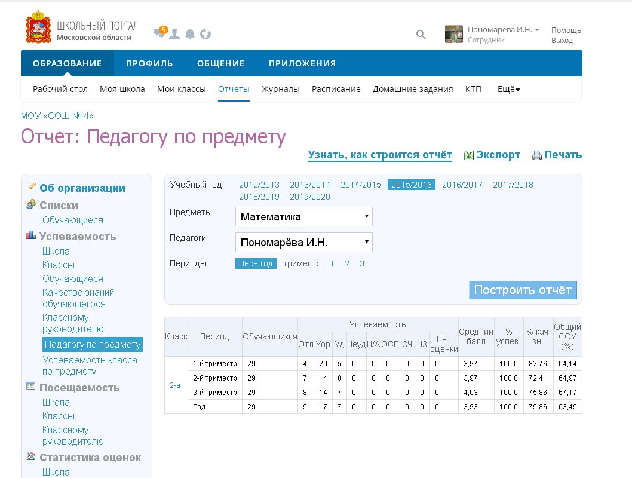
Task: Click the Excel icon next to Экспорт
Action: click(469, 155)
